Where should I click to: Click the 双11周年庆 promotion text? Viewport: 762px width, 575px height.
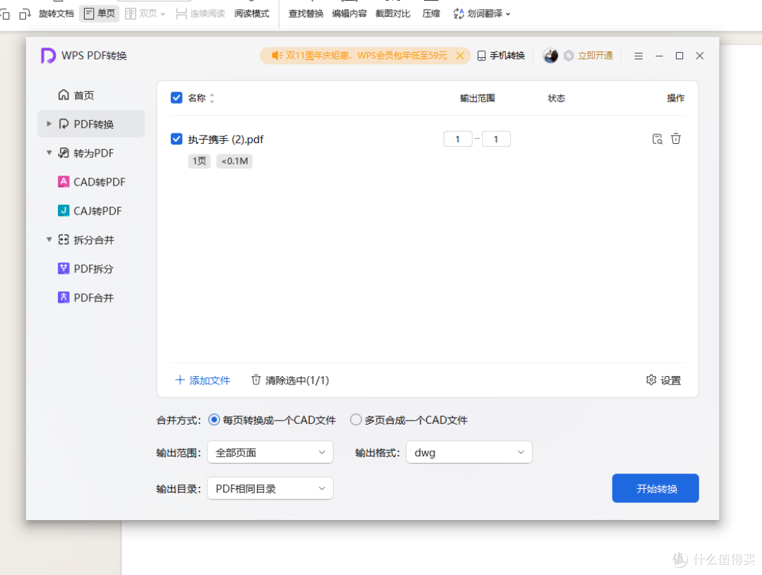[x=366, y=56]
